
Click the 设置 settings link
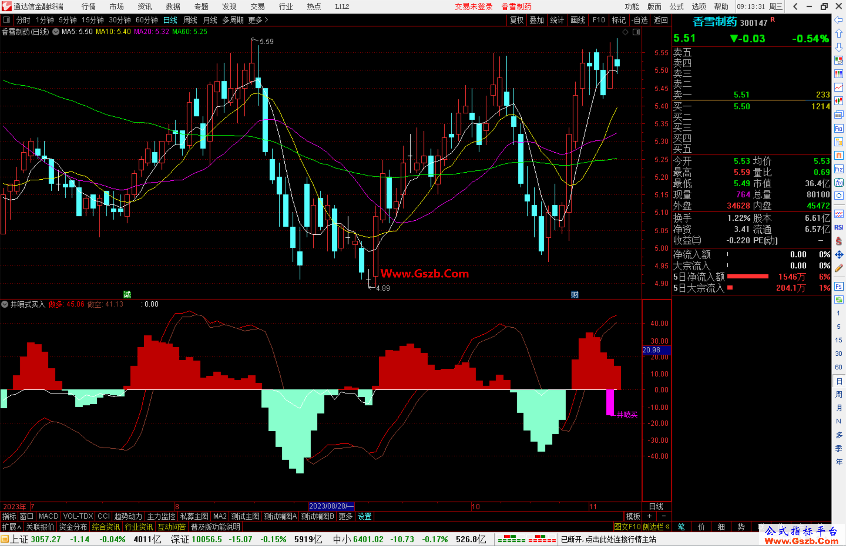tap(364, 516)
